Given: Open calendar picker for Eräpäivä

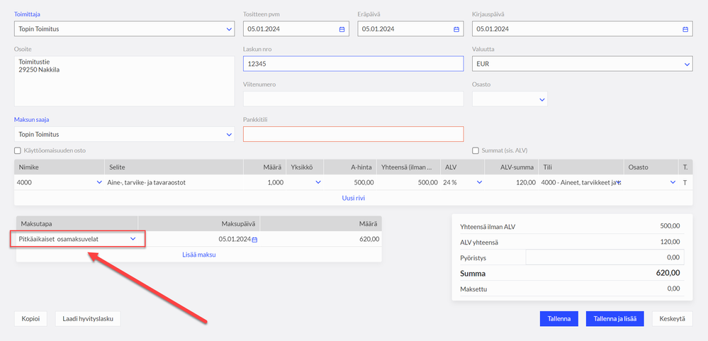Looking at the screenshot, I should (456, 29).
